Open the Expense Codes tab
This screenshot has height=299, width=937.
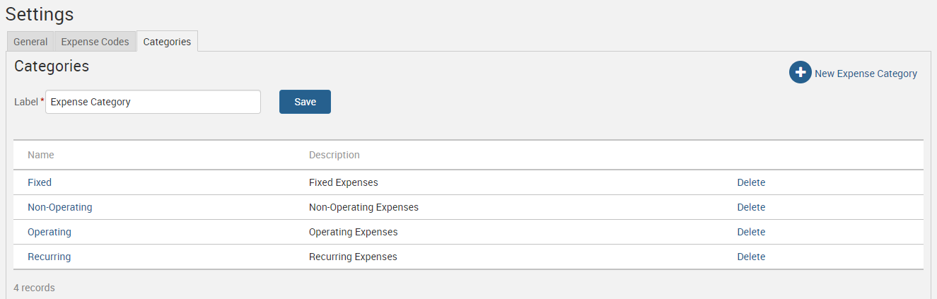coord(95,42)
